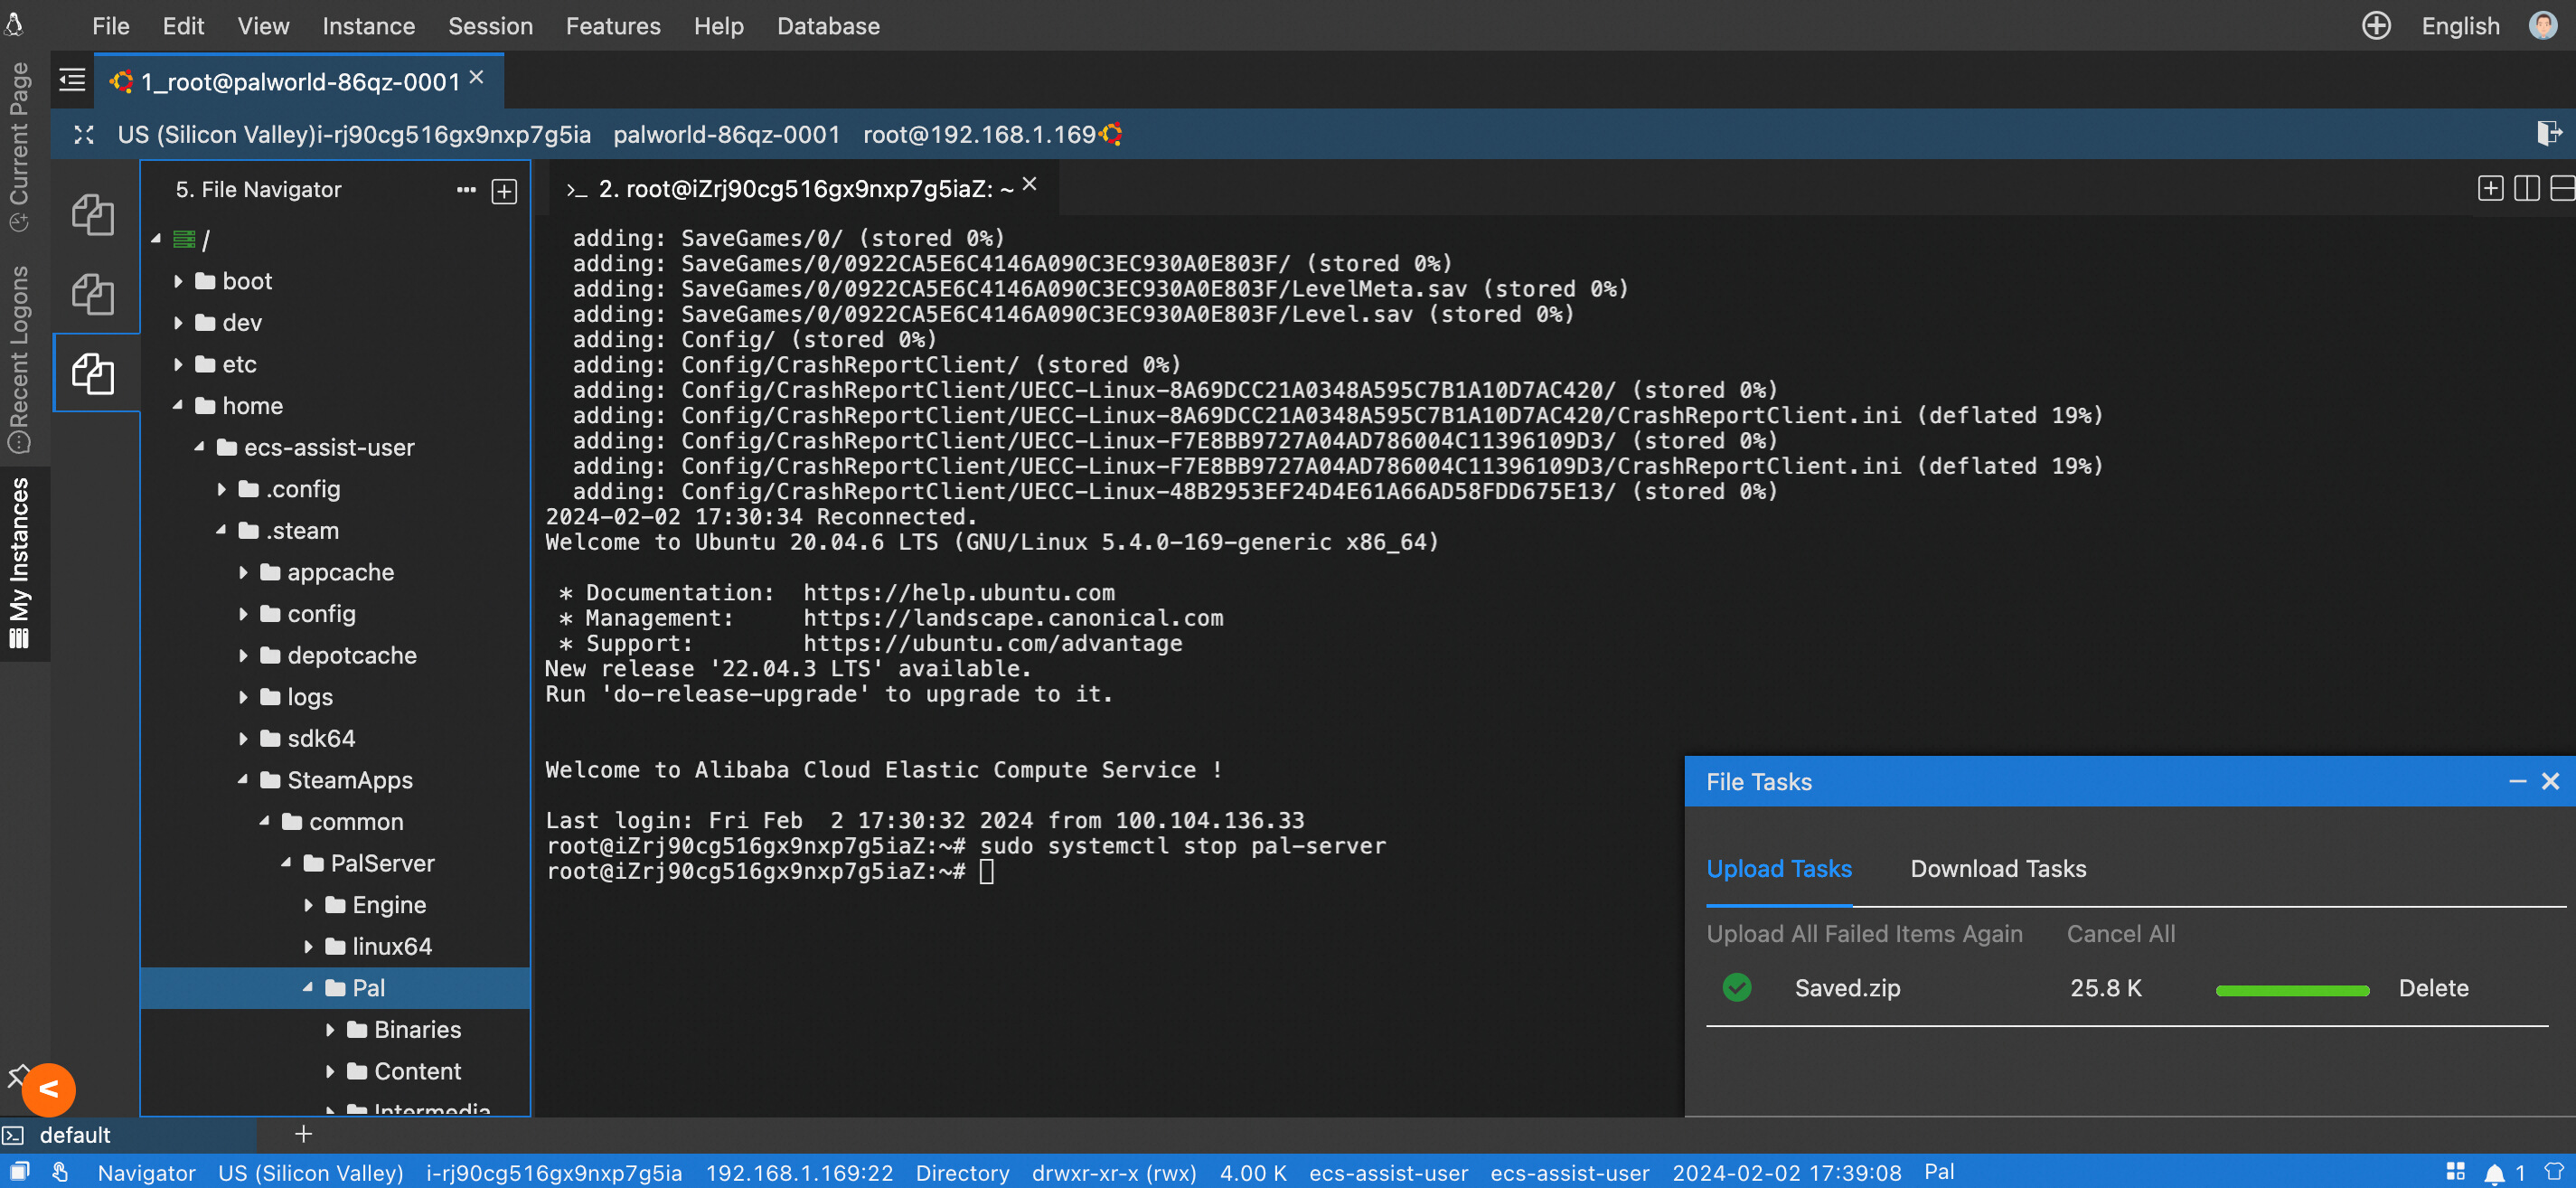Expand the Engine folder
The width and height of the screenshot is (2576, 1188).
pyautogui.click(x=308, y=905)
